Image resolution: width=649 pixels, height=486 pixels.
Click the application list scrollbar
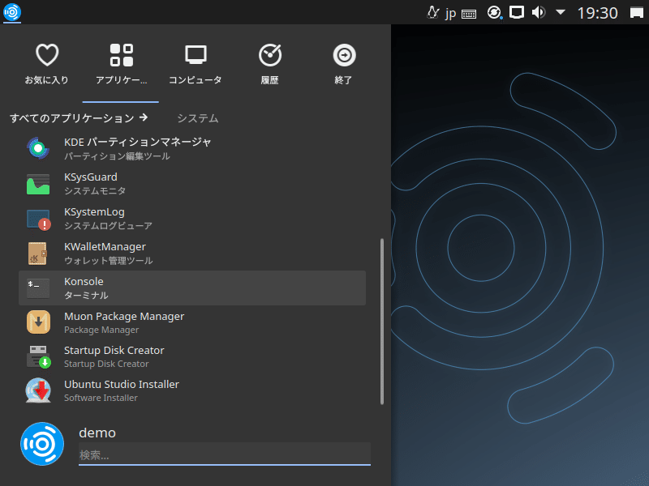381,321
